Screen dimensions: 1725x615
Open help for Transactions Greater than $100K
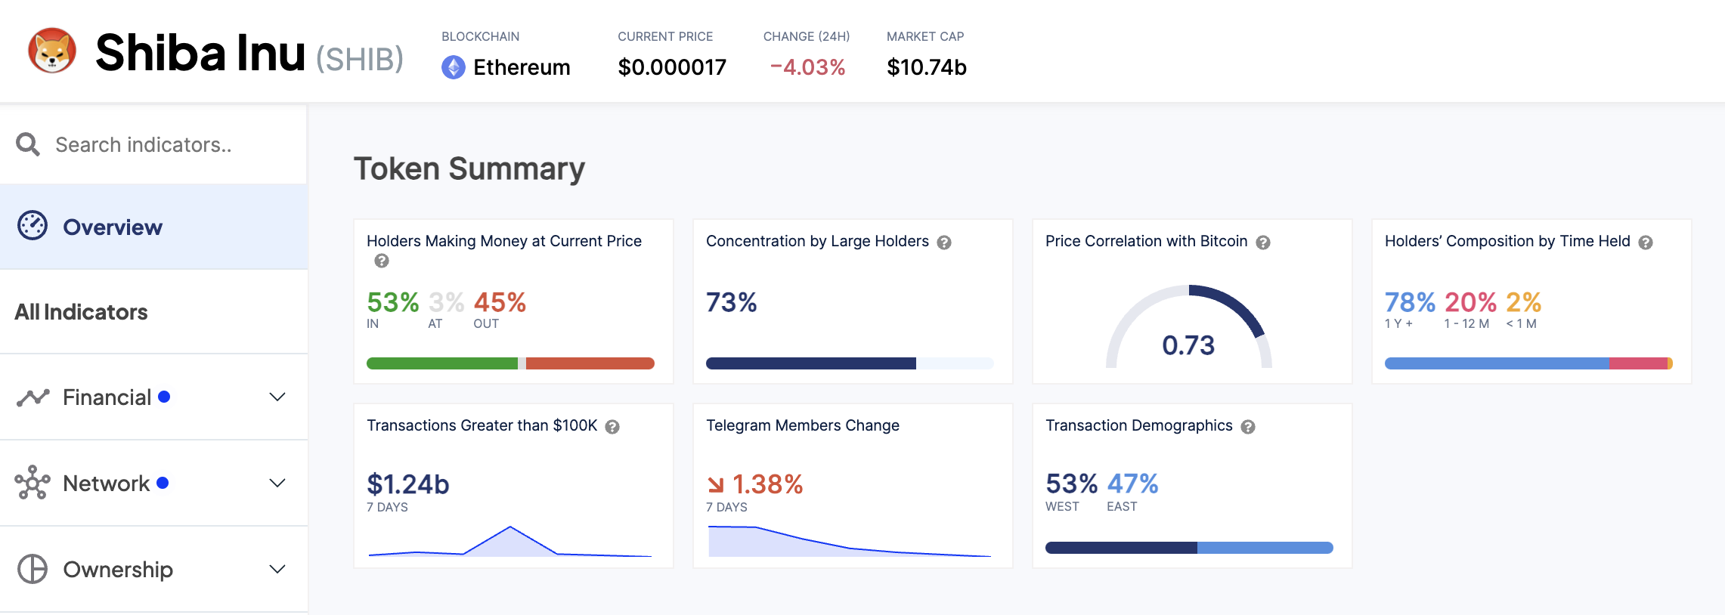tap(612, 427)
